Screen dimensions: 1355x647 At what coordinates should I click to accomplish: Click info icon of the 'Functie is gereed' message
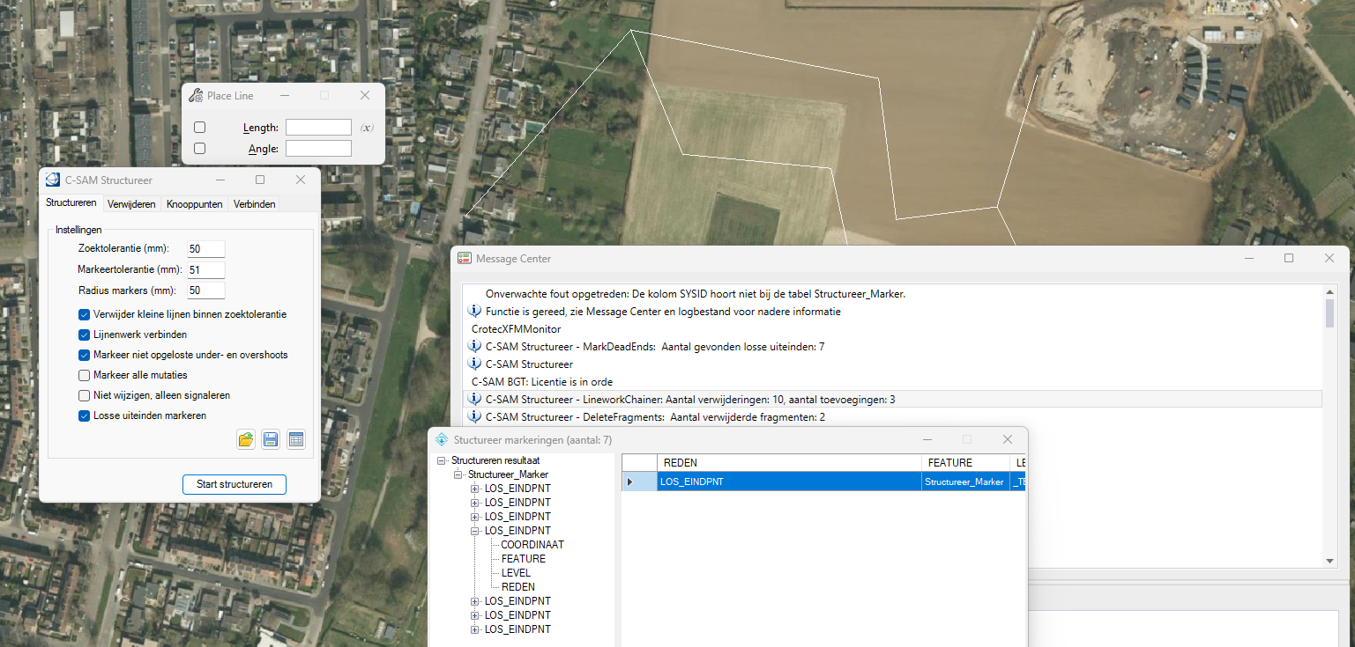pos(474,311)
